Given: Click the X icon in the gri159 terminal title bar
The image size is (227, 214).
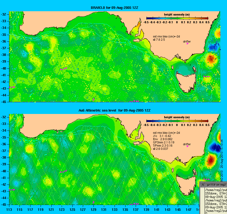Looking at the screenshot, I should tap(203, 185).
